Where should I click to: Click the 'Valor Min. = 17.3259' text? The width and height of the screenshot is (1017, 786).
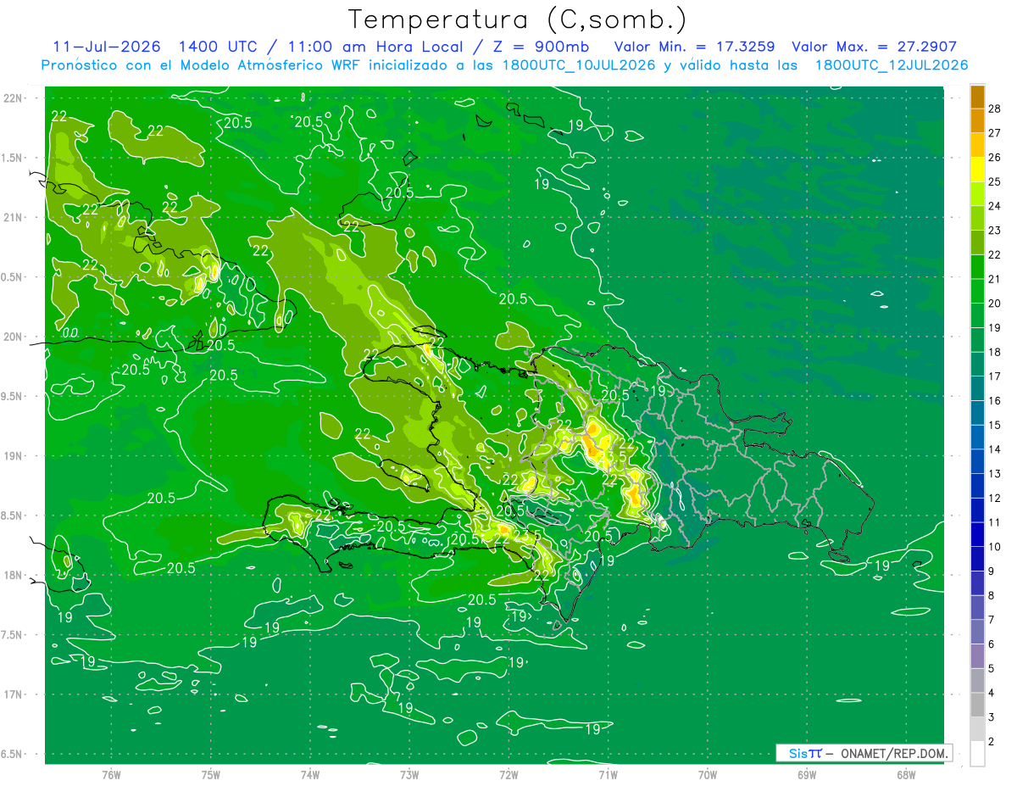[x=694, y=47]
